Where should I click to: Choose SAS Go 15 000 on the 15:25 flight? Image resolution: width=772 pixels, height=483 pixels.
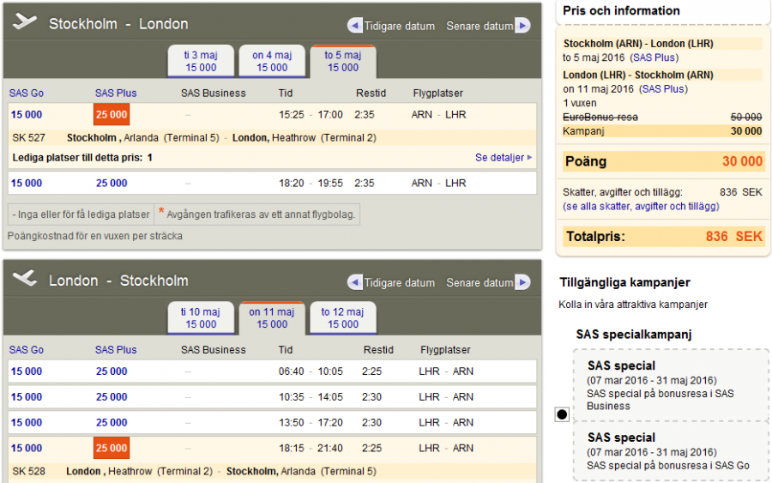pos(27,115)
